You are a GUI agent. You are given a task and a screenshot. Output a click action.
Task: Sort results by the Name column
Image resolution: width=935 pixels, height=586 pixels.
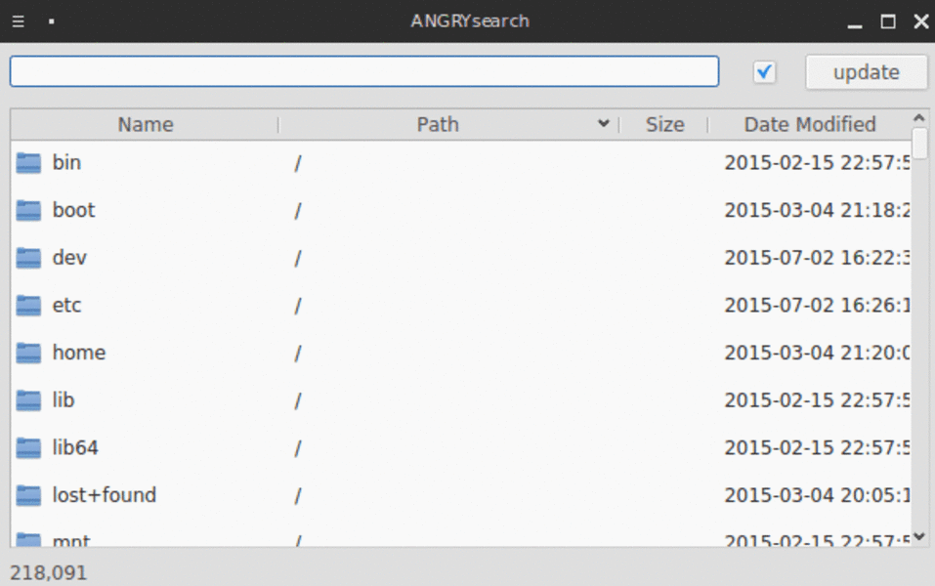pos(145,124)
